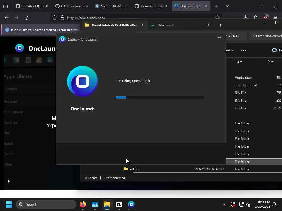Open the Firefox extensions menu
Viewport: 282px width, 211px height.
point(256,17)
